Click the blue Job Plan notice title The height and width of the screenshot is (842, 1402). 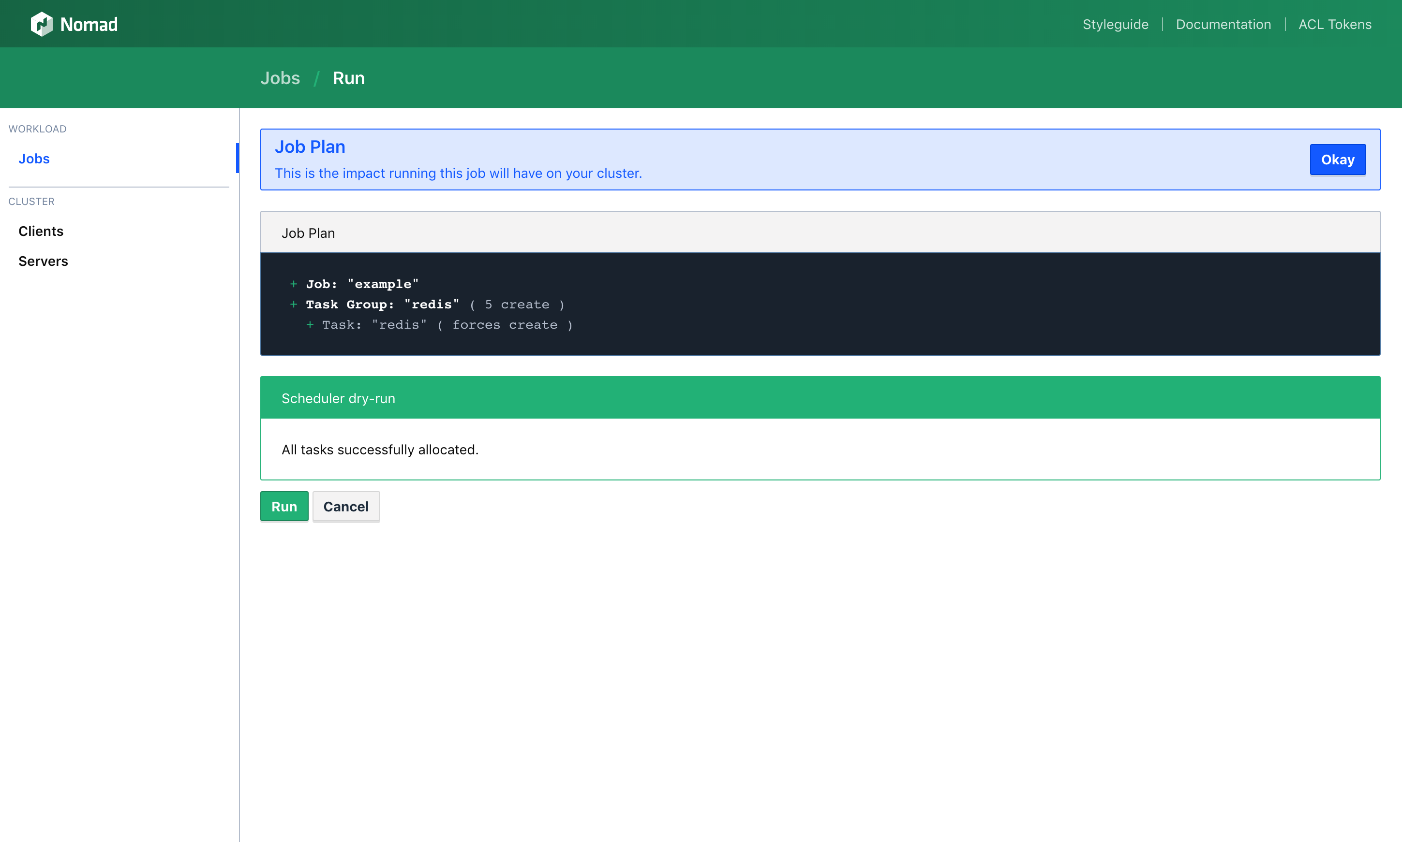coord(310,147)
